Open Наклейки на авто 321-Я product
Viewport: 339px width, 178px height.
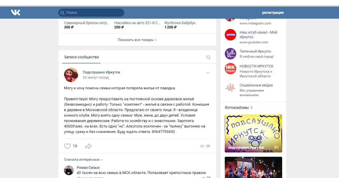pos(137,23)
